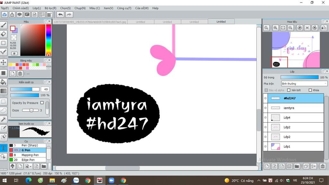Screen dimensions: 329x185
Task: Select the Mapping Pen brush
Action: tap(27, 155)
